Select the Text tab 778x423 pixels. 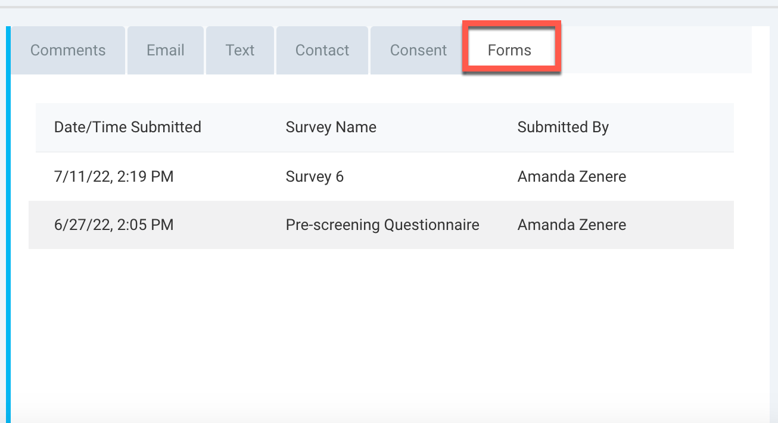pos(240,51)
